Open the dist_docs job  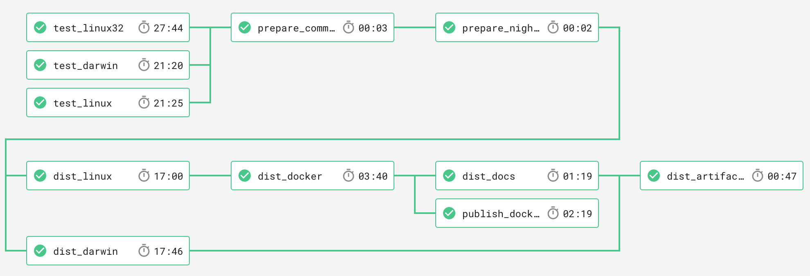pyautogui.click(x=488, y=176)
